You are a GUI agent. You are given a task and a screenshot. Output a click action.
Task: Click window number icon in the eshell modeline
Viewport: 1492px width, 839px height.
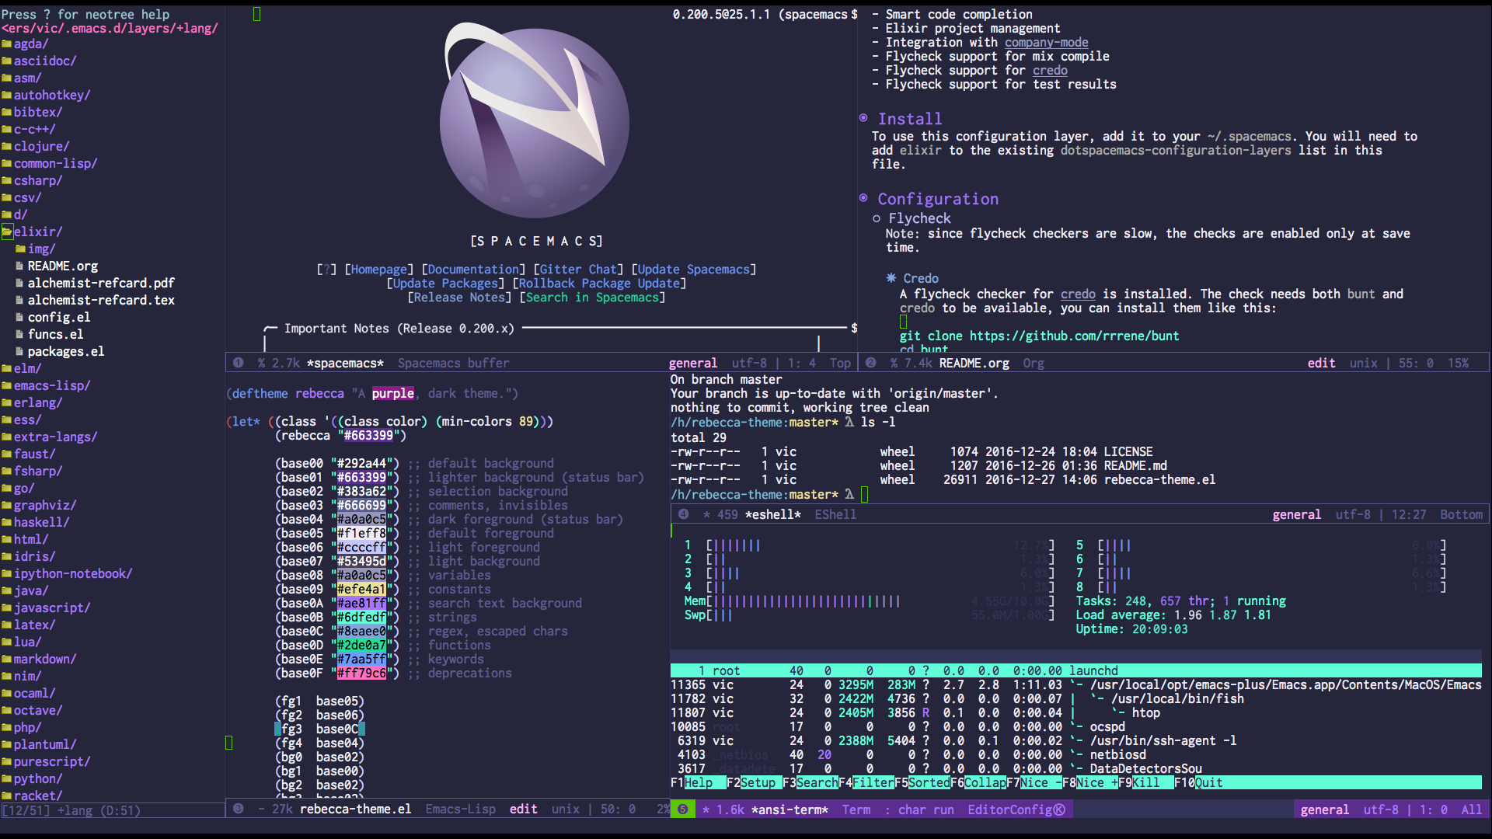click(684, 514)
